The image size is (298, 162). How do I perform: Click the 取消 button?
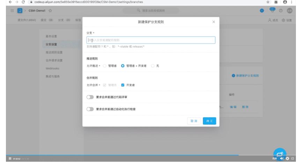194,121
